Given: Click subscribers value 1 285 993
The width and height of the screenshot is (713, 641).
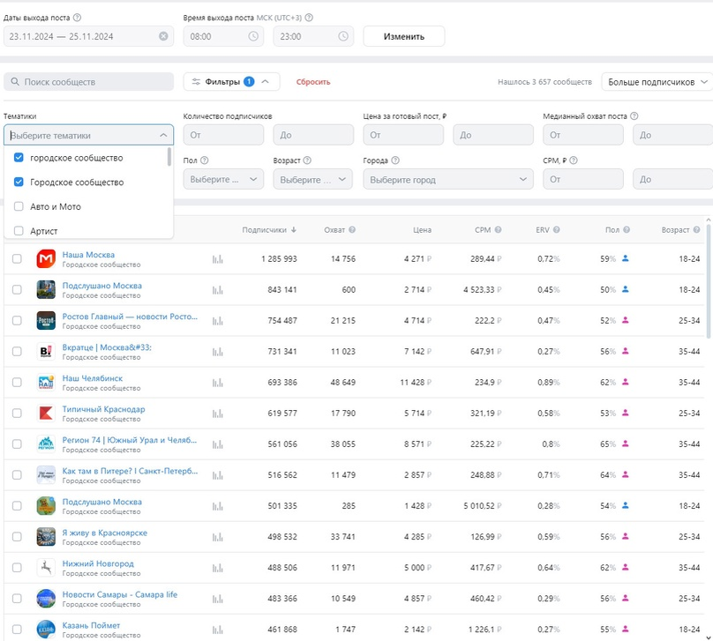Looking at the screenshot, I should (x=279, y=259).
